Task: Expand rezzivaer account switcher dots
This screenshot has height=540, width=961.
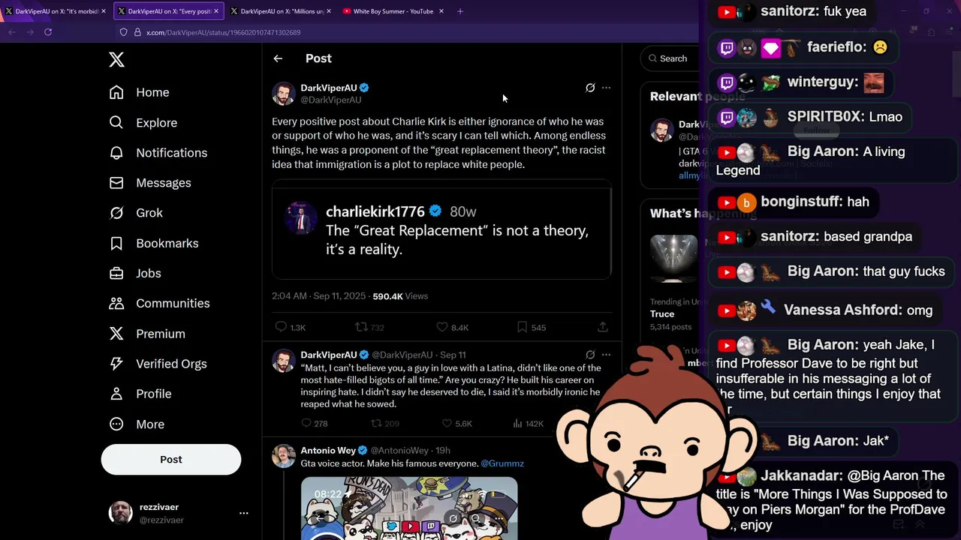Action: click(x=243, y=513)
